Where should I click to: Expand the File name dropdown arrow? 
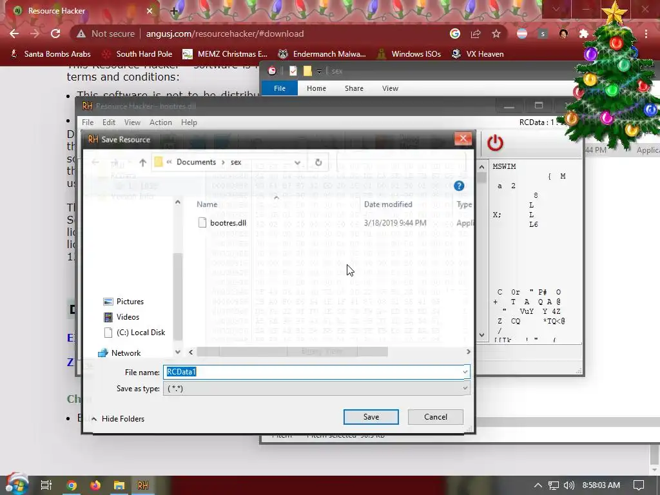click(x=465, y=372)
